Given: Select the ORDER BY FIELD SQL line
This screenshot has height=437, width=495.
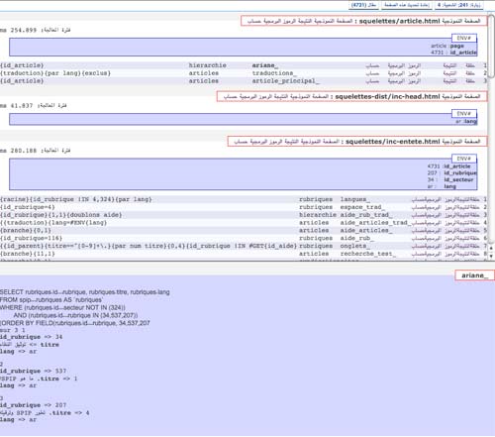Looking at the screenshot, I should (x=75, y=323).
